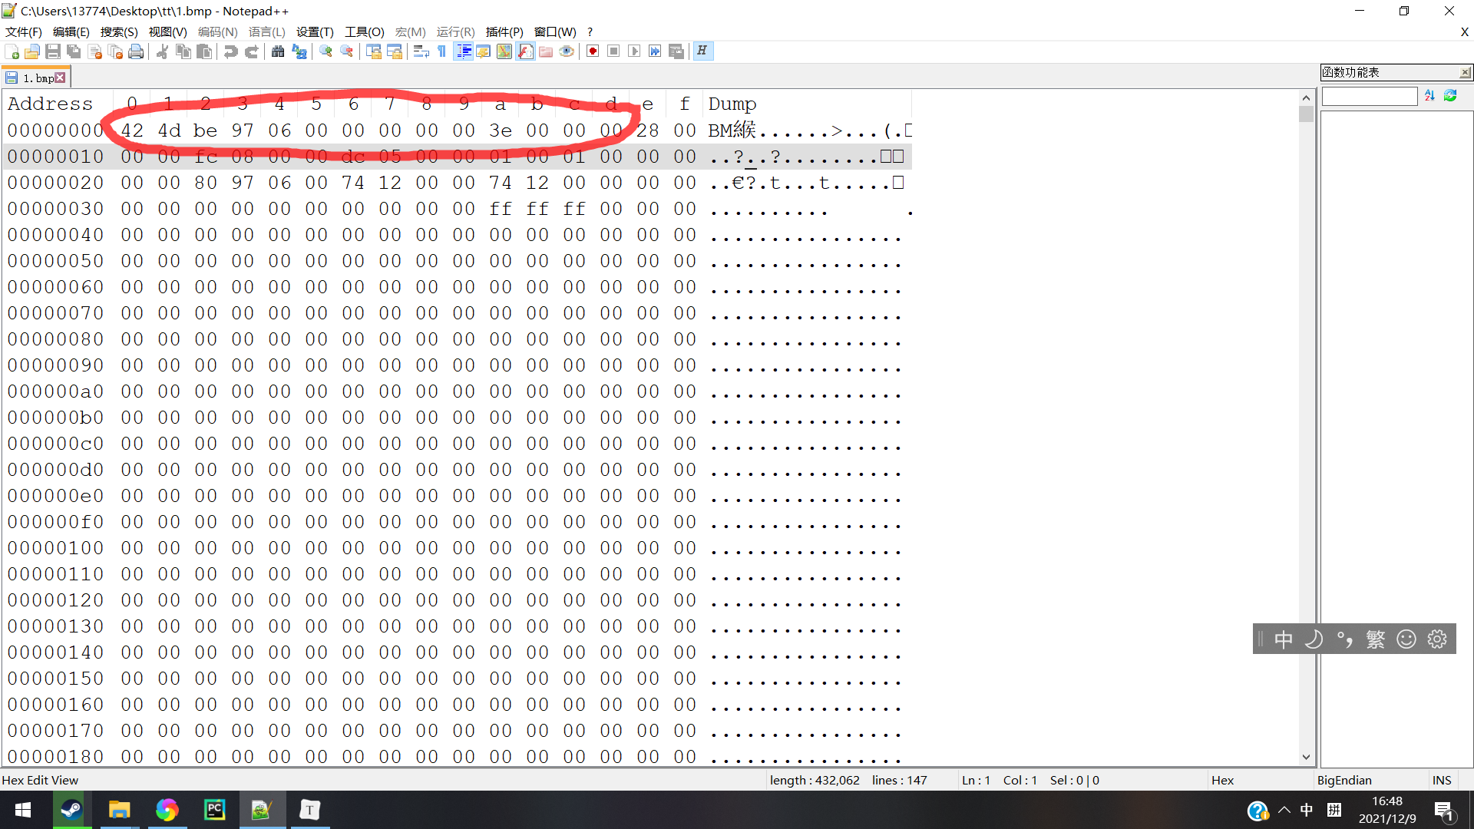Click the vertical scrollbar down arrow
Screen dimensions: 1474x829
tap(1306, 757)
